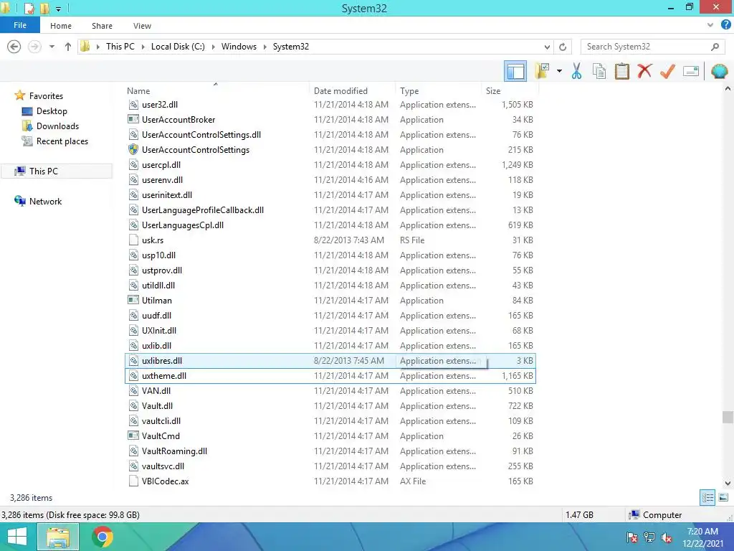The height and width of the screenshot is (551, 734).
Task: Switch to the Home ribbon tab
Action: (x=61, y=26)
